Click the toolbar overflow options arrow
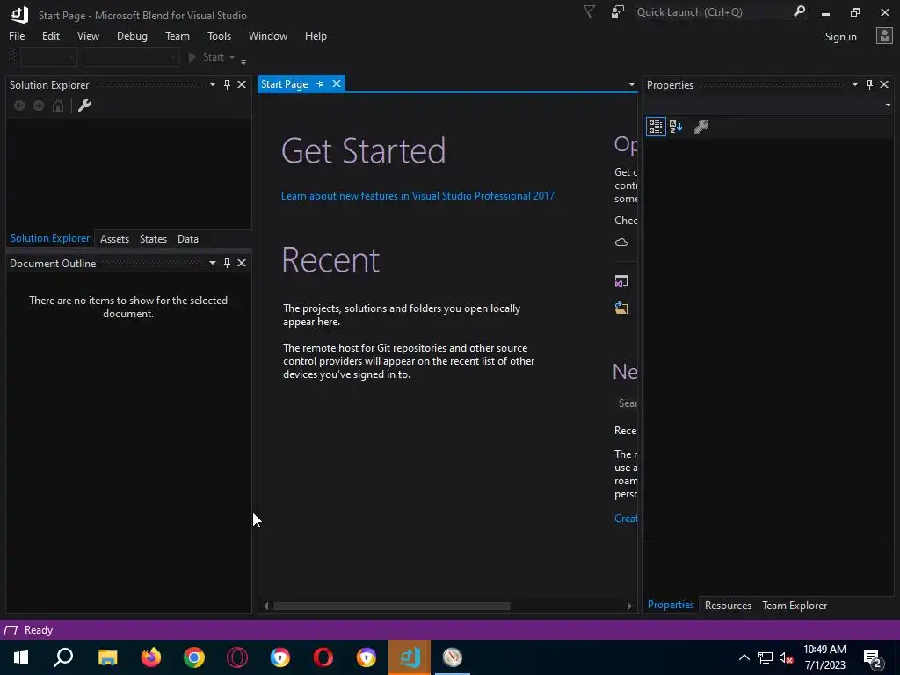 click(243, 62)
